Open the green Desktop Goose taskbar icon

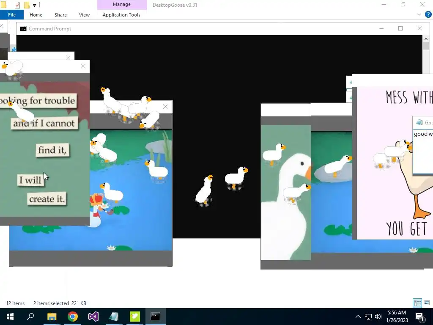point(135,317)
